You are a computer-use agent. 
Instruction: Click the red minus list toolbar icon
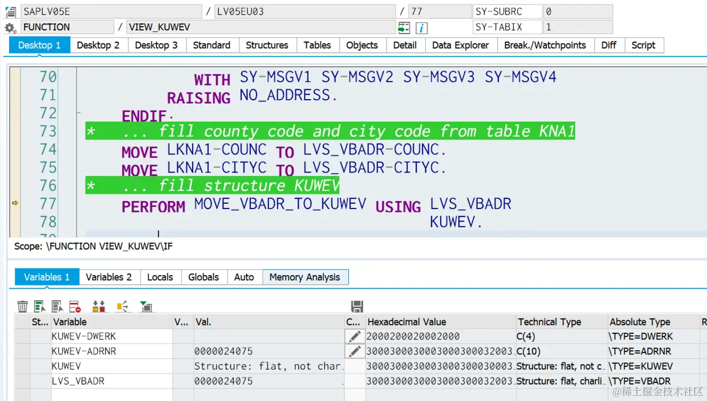pos(75,306)
